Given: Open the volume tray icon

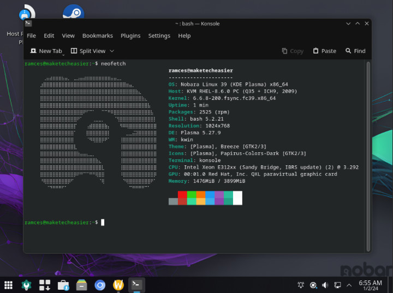Looking at the screenshot, I should (325, 285).
